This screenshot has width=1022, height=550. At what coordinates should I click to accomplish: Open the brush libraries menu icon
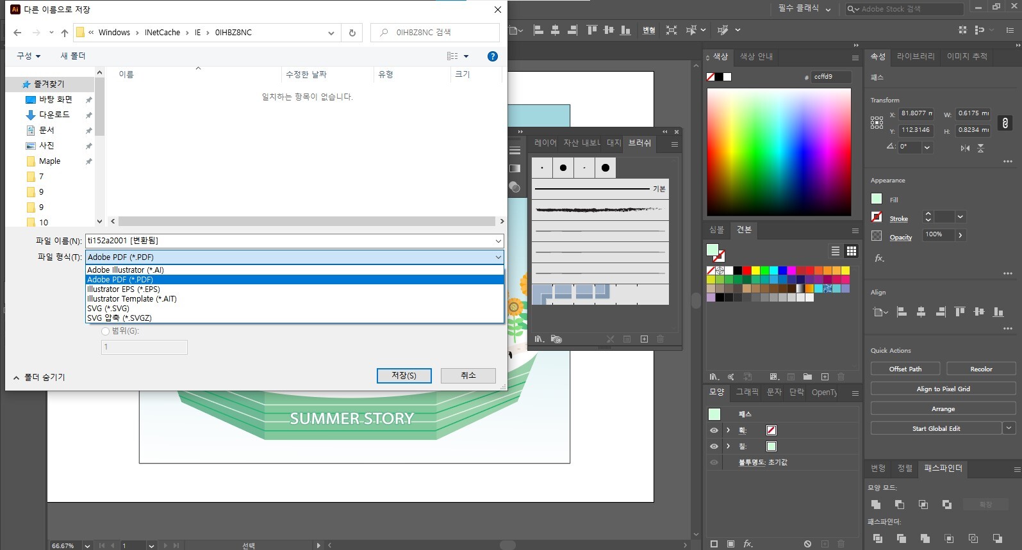(540, 339)
